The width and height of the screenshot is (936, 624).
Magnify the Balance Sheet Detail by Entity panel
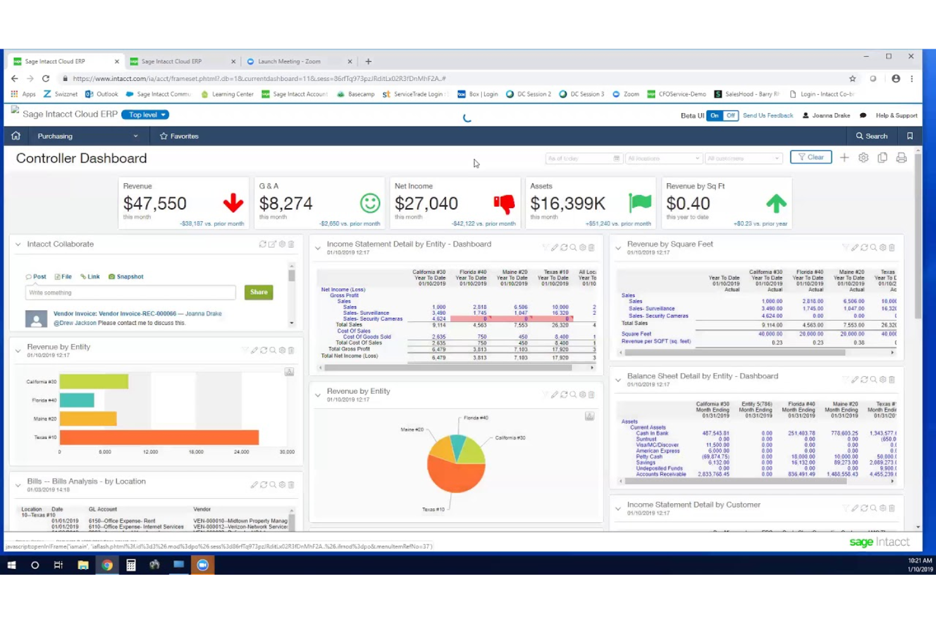[x=873, y=380]
